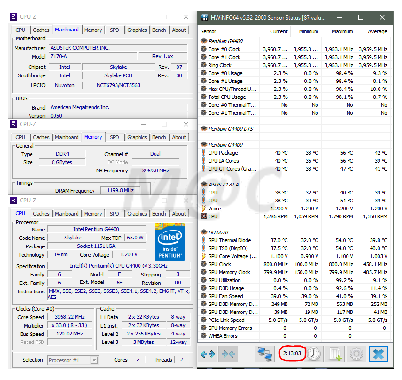
Task: Click the ASUS Z170-A sensor group icon
Action: pyautogui.click(x=204, y=184)
